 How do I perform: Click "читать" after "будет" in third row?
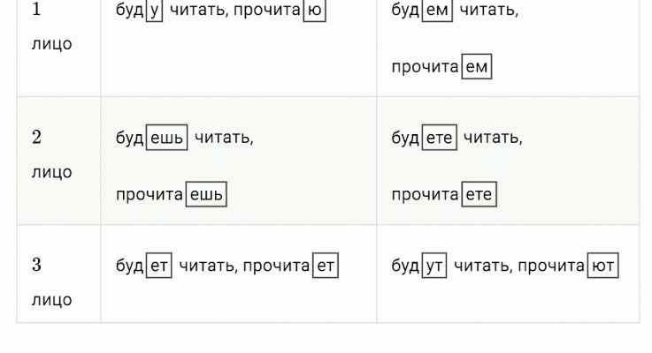[x=205, y=267]
